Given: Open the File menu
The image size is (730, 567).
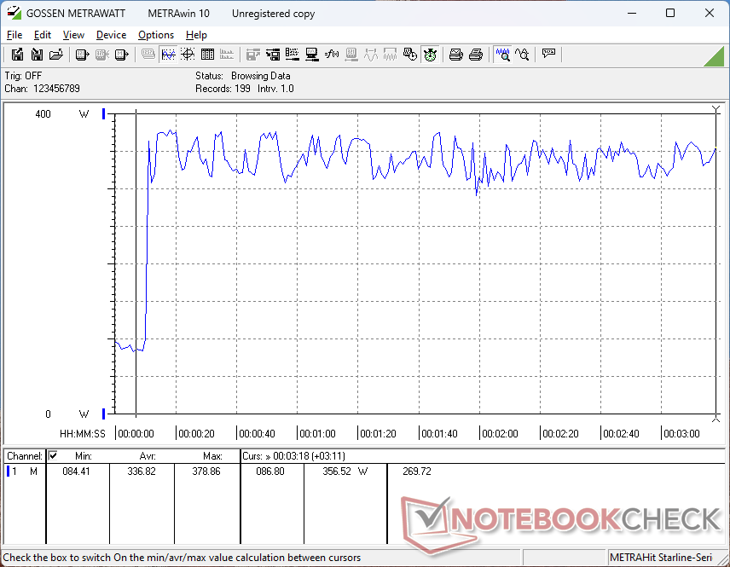Looking at the screenshot, I should 14,35.
